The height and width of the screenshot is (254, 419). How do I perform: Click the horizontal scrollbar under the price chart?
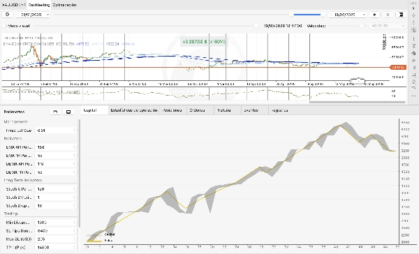click(x=358, y=102)
